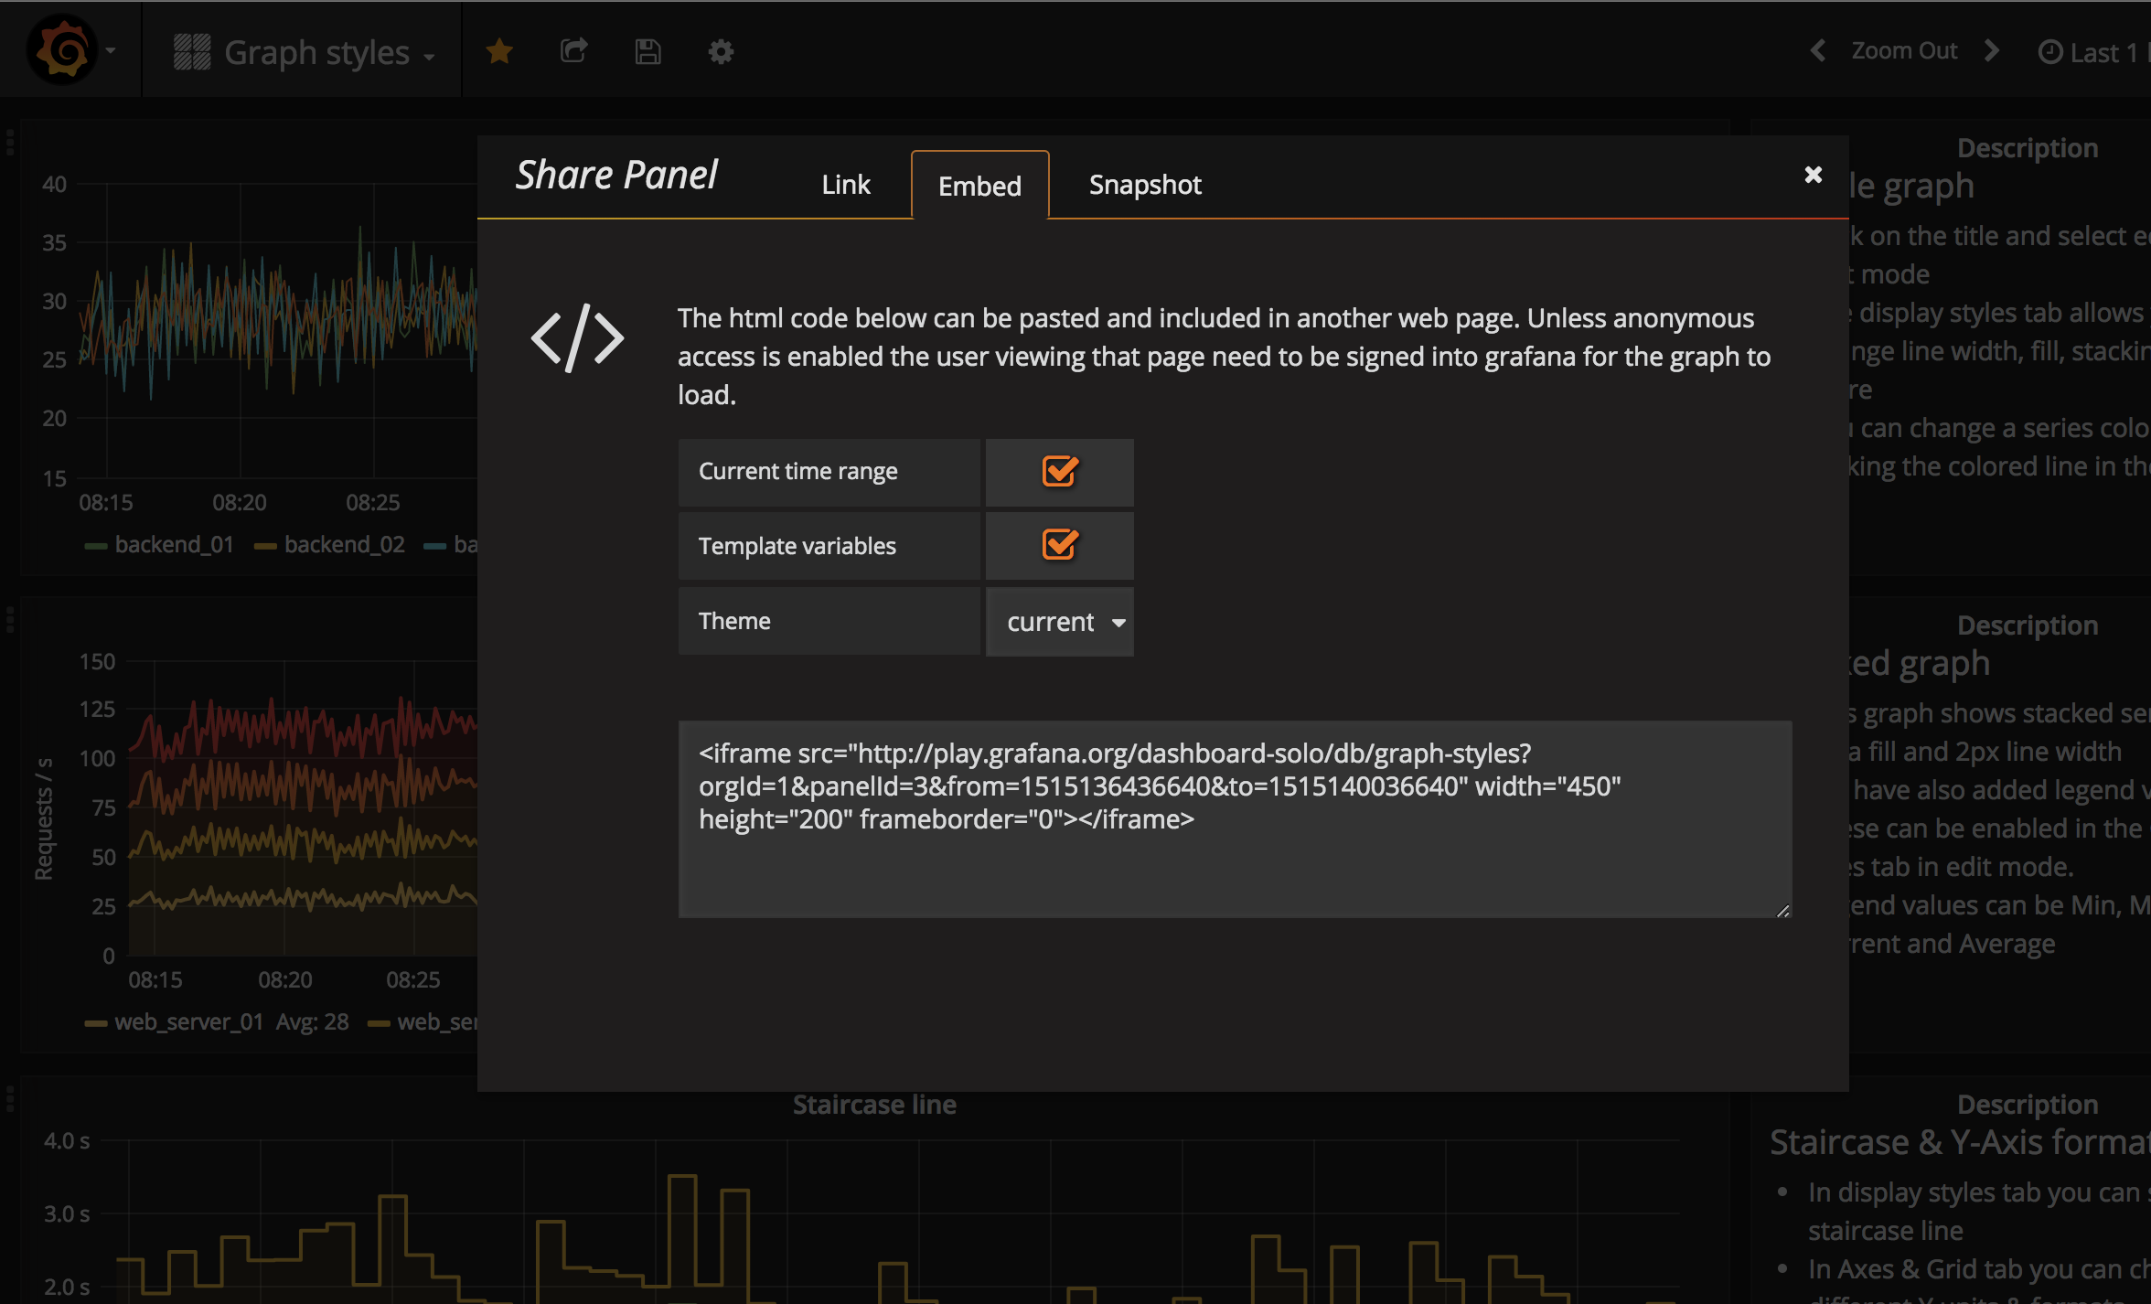Open the Theme current dropdown
Image resolution: width=2151 pixels, height=1304 pixels.
point(1061,622)
